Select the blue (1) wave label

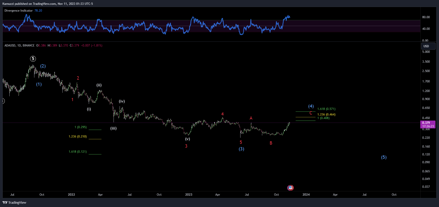[39, 84]
